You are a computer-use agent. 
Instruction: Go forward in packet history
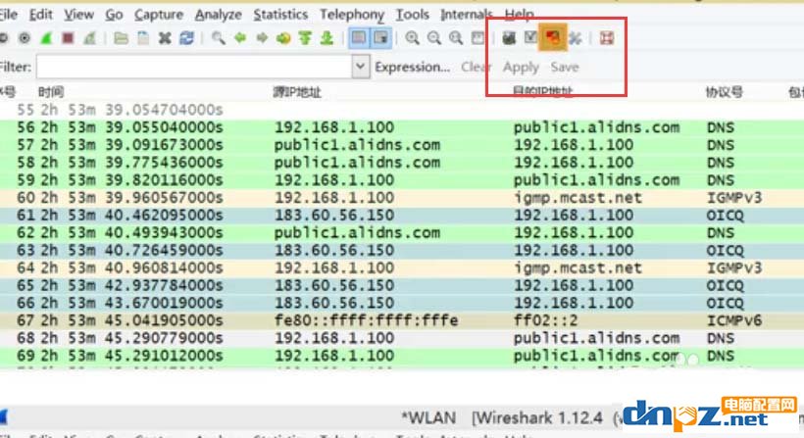pyautogui.click(x=262, y=38)
